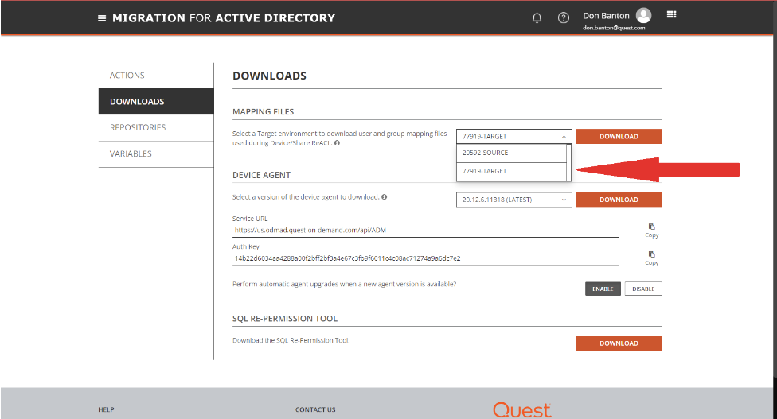Screen dimensions: 777x419
Task: Download the SQL Re-Permission Tool
Action: pos(619,343)
